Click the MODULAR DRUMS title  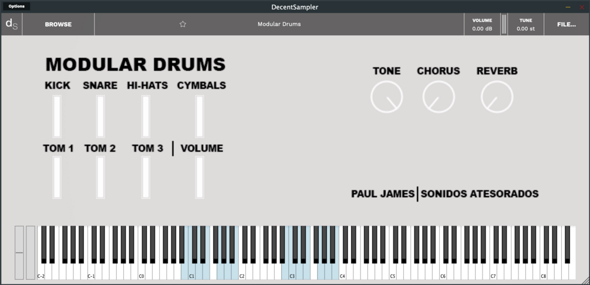click(136, 65)
